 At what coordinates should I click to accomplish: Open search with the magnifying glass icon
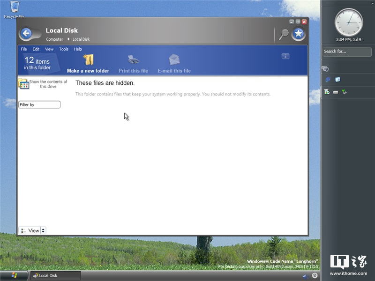click(x=284, y=34)
